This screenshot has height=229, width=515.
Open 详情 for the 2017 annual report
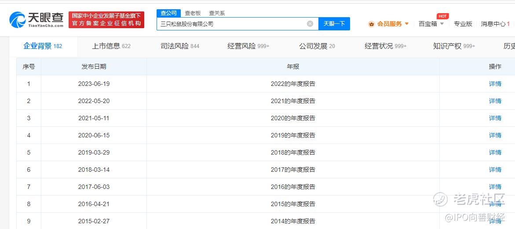[495, 170]
